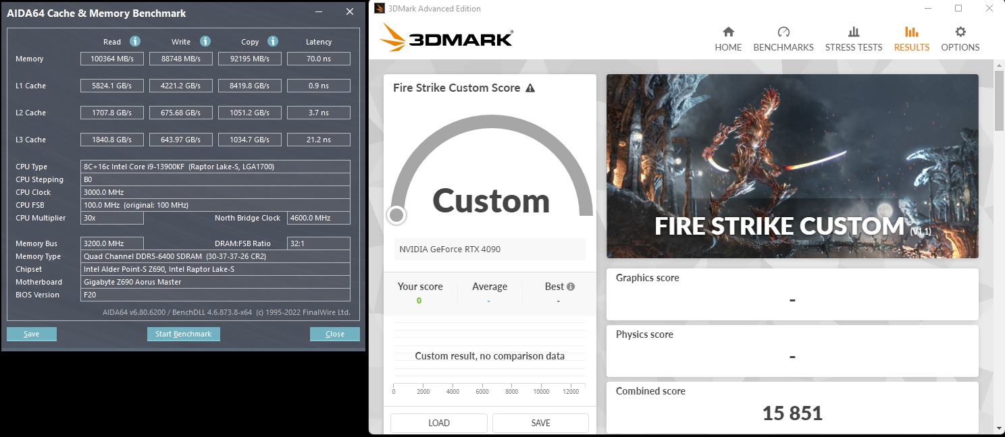The height and width of the screenshot is (437, 1005).
Task: Click SAVE in 3DMark results
Action: (x=541, y=423)
